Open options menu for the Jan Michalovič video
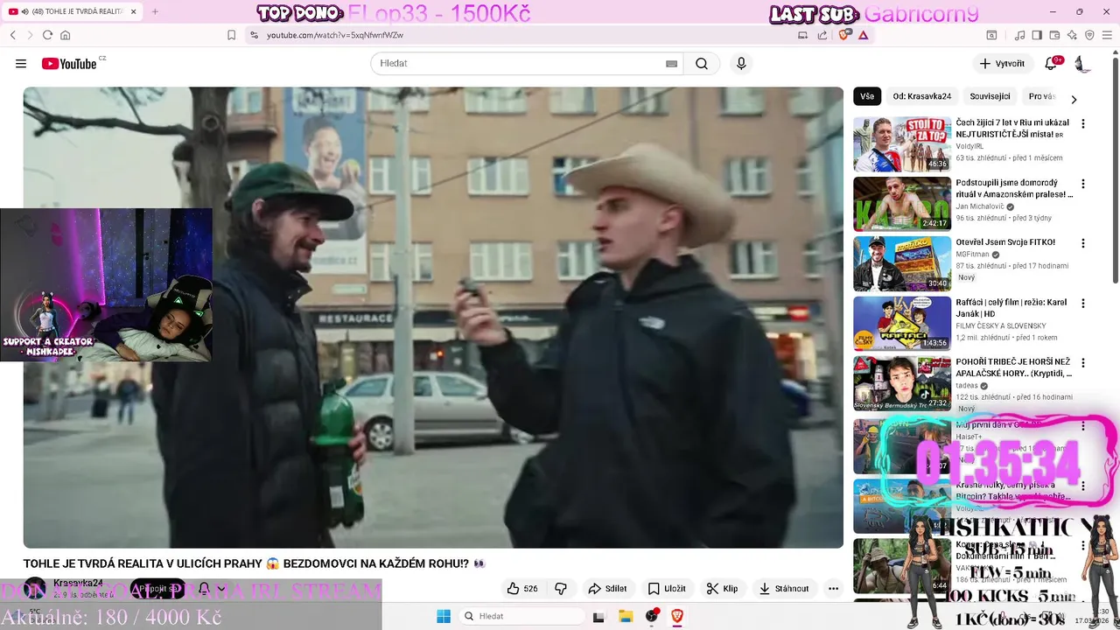Image resolution: width=1120 pixels, height=630 pixels. coord(1083,184)
